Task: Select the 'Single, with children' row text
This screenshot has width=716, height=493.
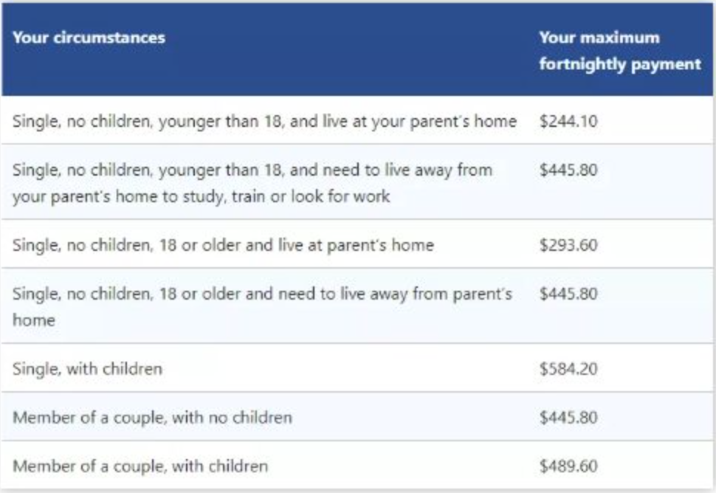Action: [87, 368]
